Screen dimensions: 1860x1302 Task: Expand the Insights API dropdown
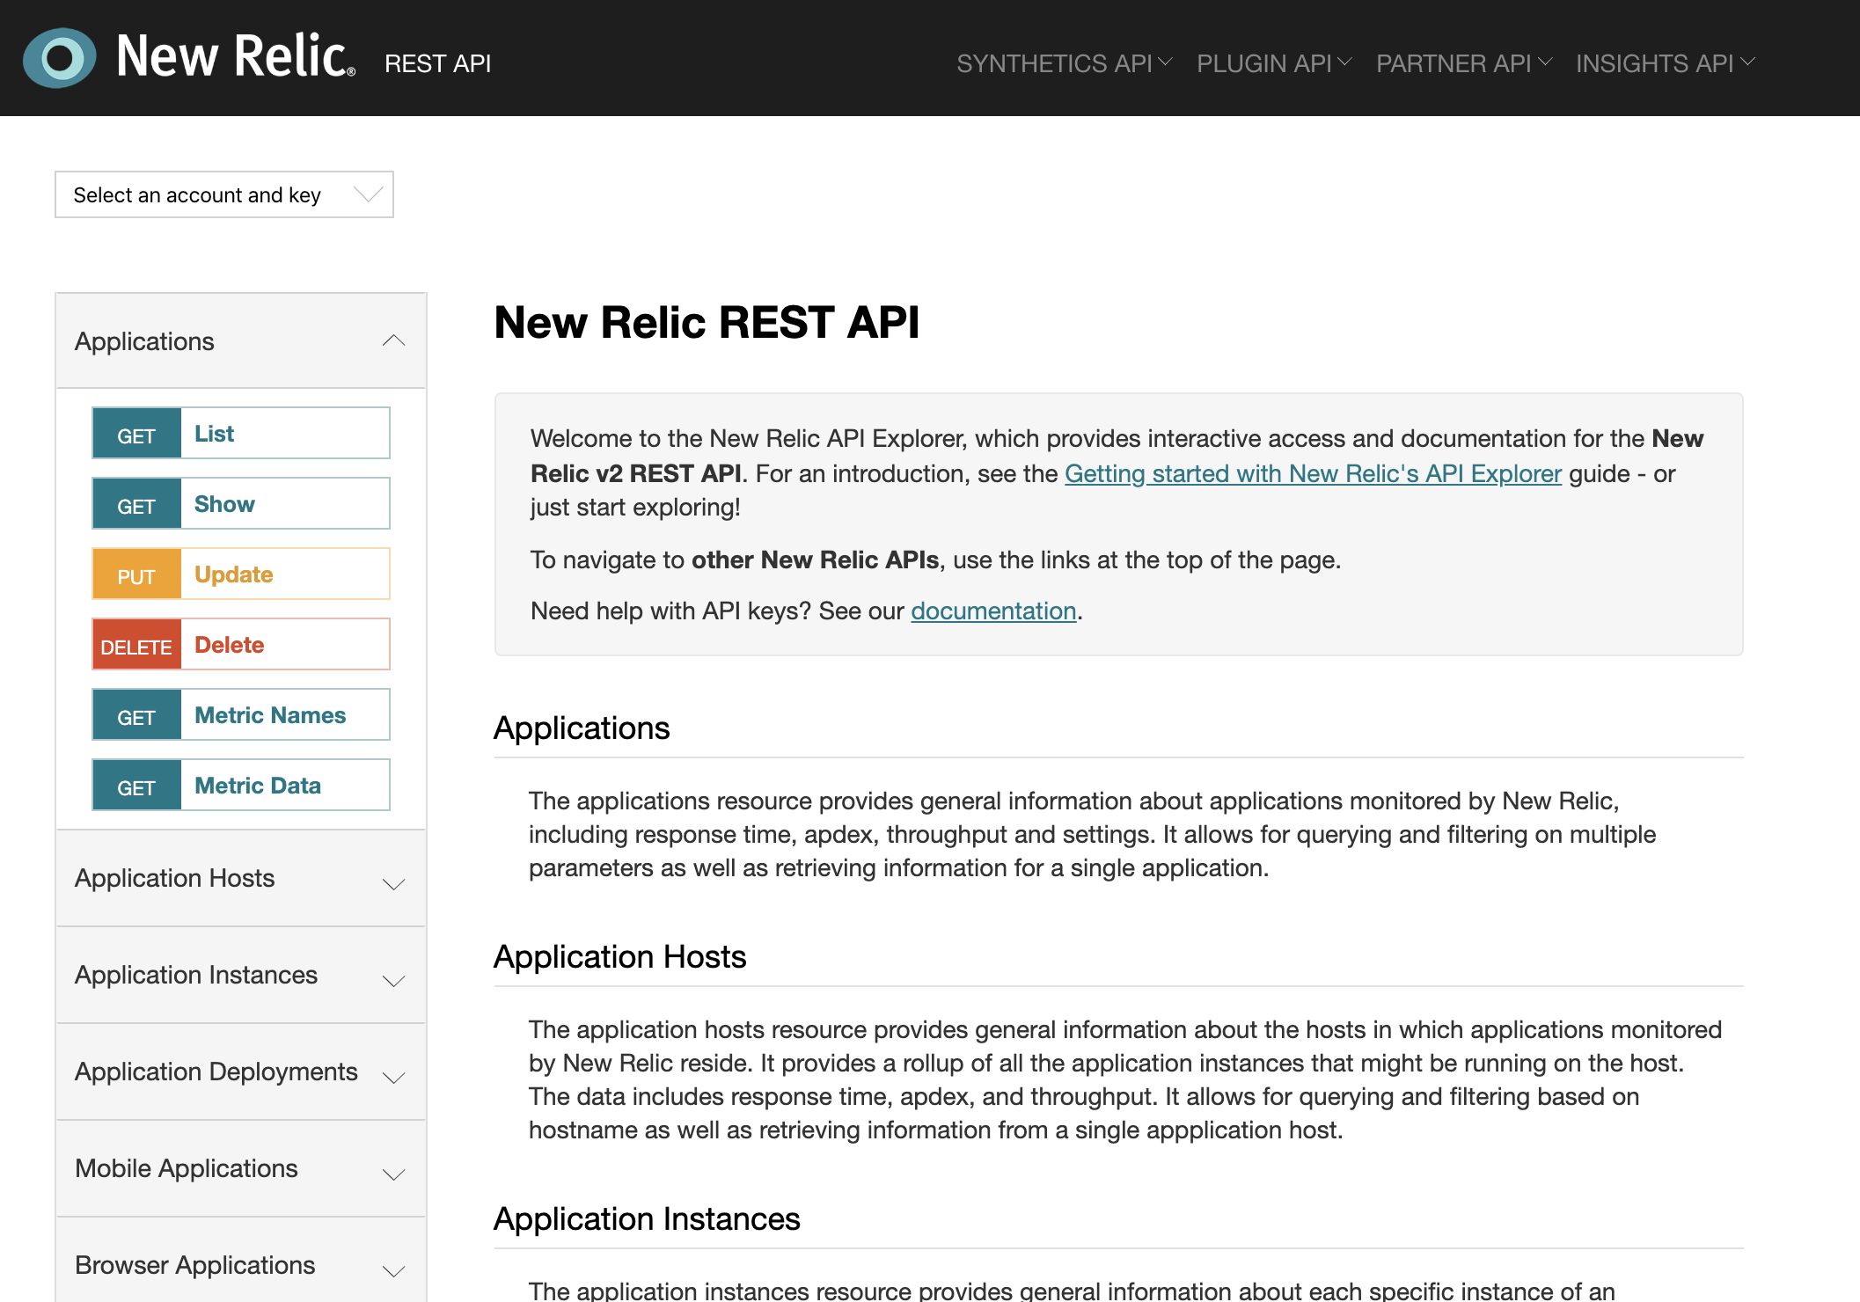(1665, 63)
